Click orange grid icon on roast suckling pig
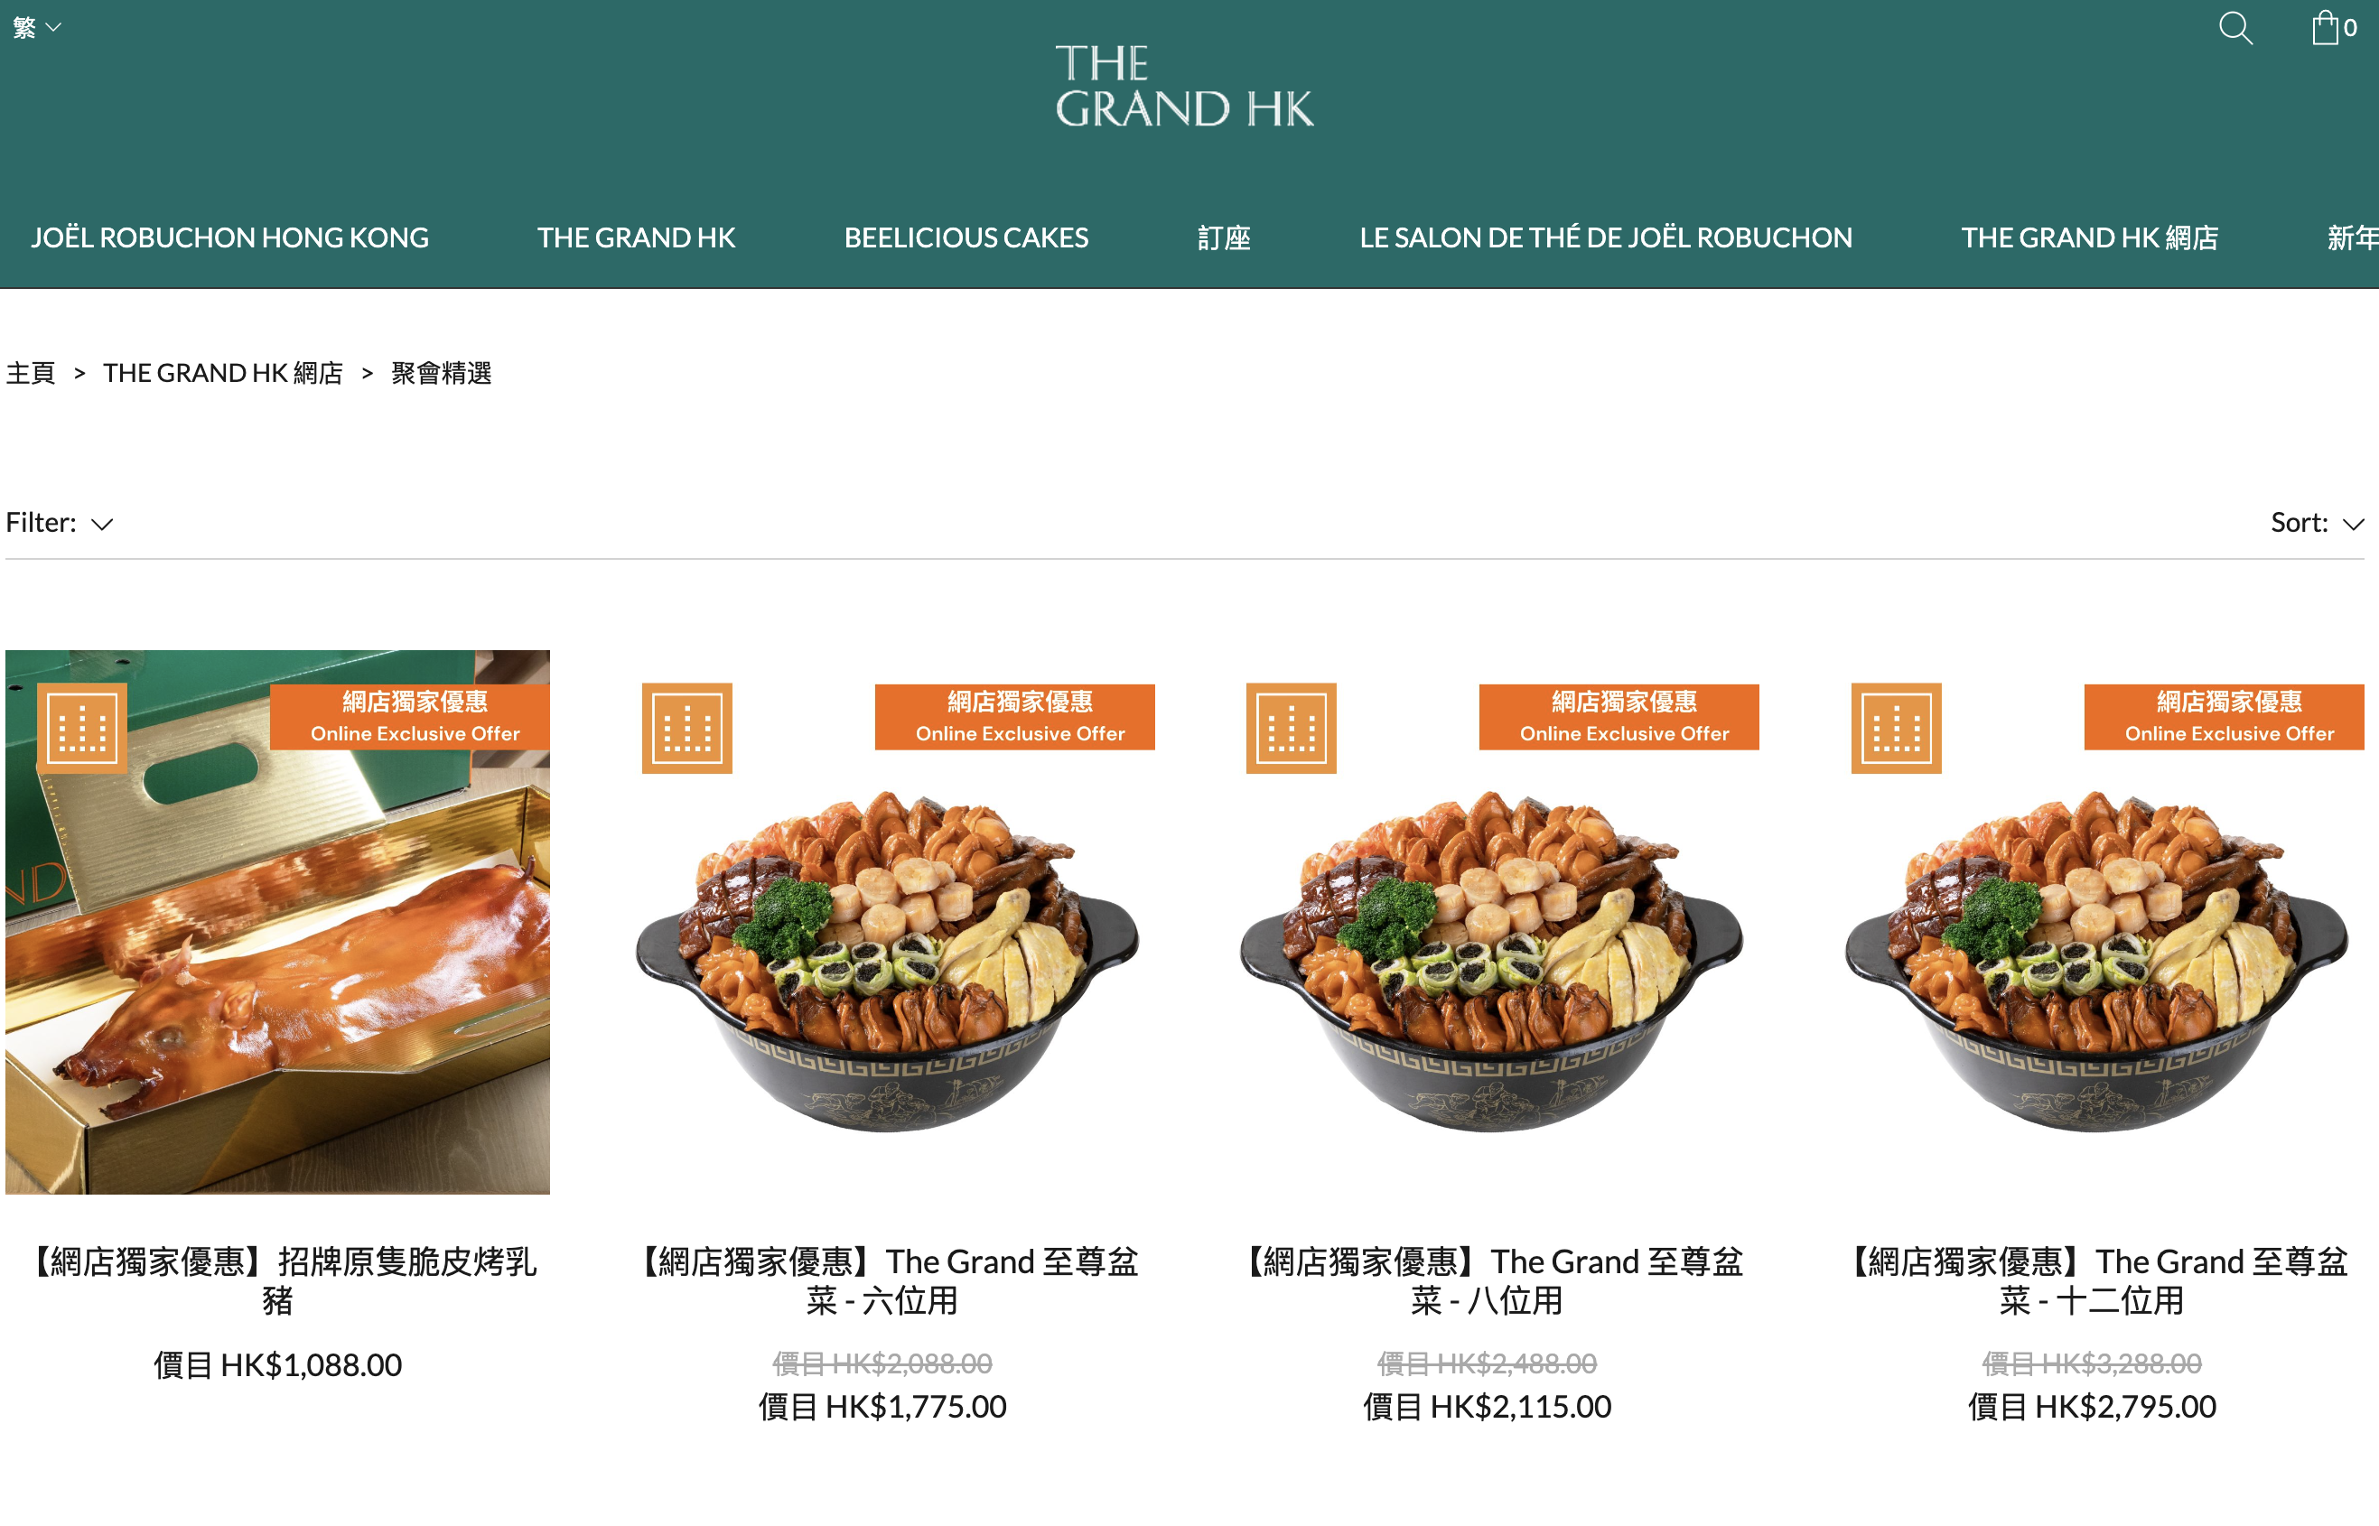This screenshot has width=2379, height=1526. 82,727
